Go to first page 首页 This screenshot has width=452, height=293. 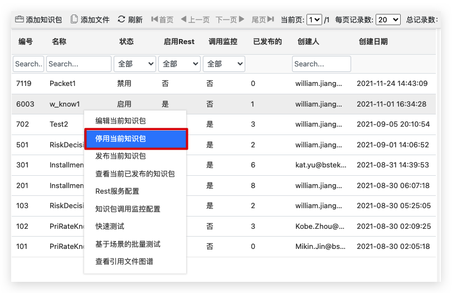coord(162,20)
